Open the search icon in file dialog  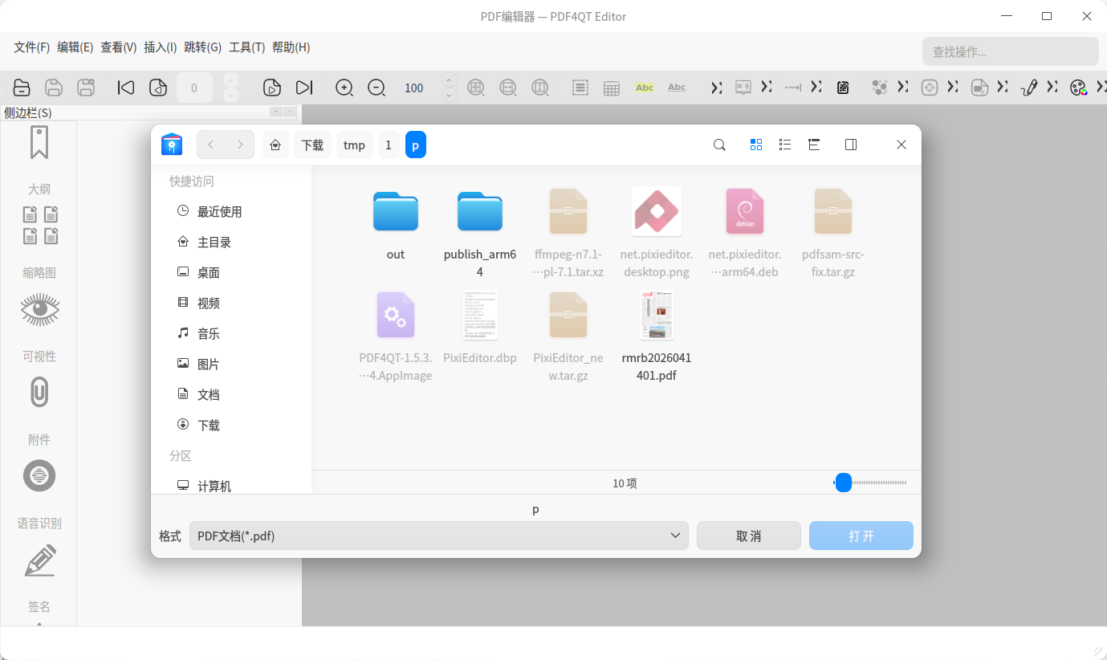point(719,145)
